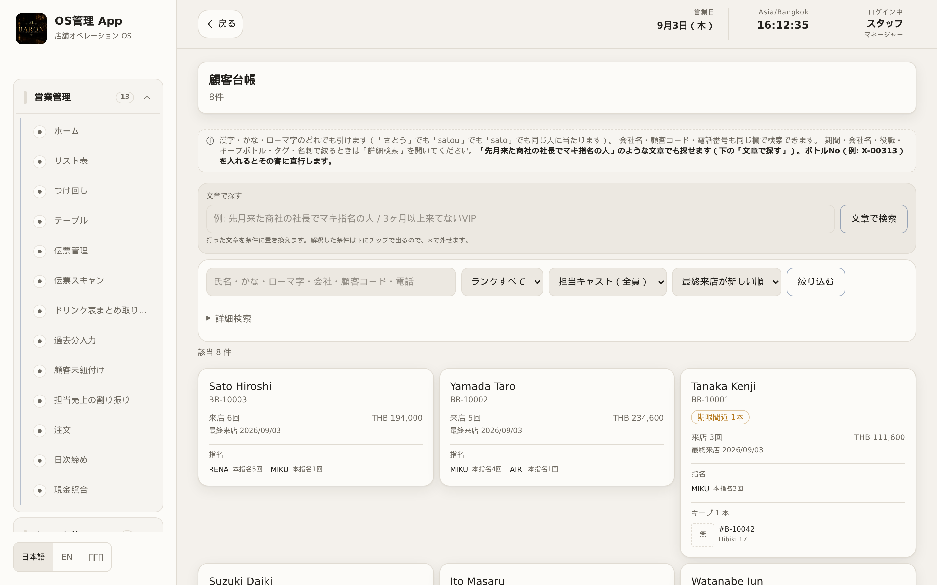937x585 pixels.
Task: Click the bullet icon beside 注文
Action: [x=39, y=431]
